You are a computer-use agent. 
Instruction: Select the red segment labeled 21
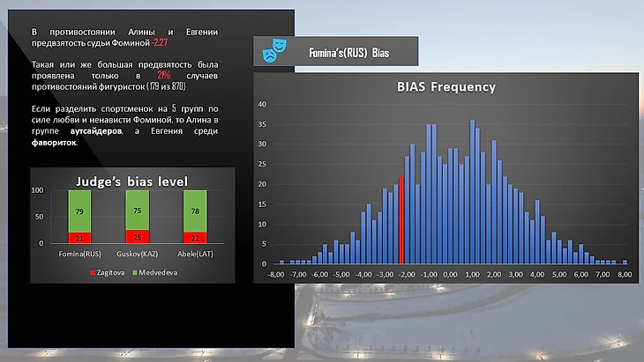point(80,238)
